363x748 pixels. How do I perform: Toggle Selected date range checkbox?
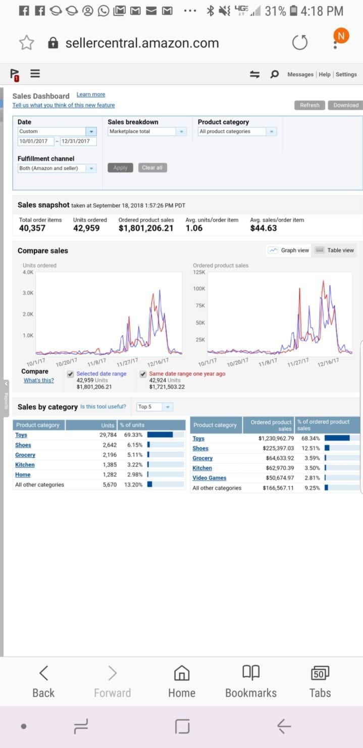coord(71,374)
